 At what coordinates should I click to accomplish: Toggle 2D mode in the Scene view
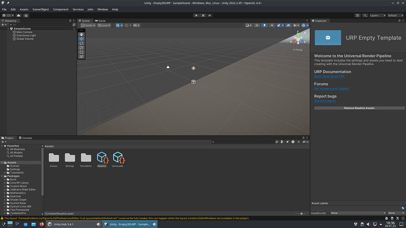click(x=257, y=25)
